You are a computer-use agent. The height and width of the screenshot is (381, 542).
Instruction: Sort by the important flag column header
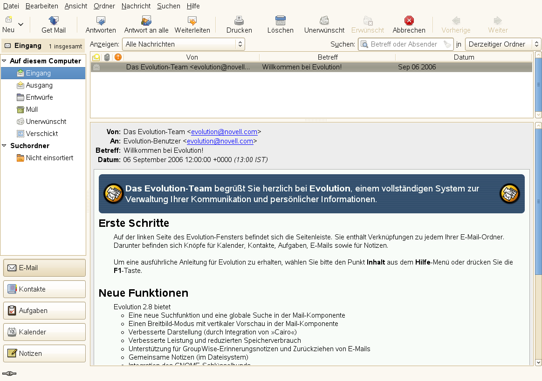(118, 57)
